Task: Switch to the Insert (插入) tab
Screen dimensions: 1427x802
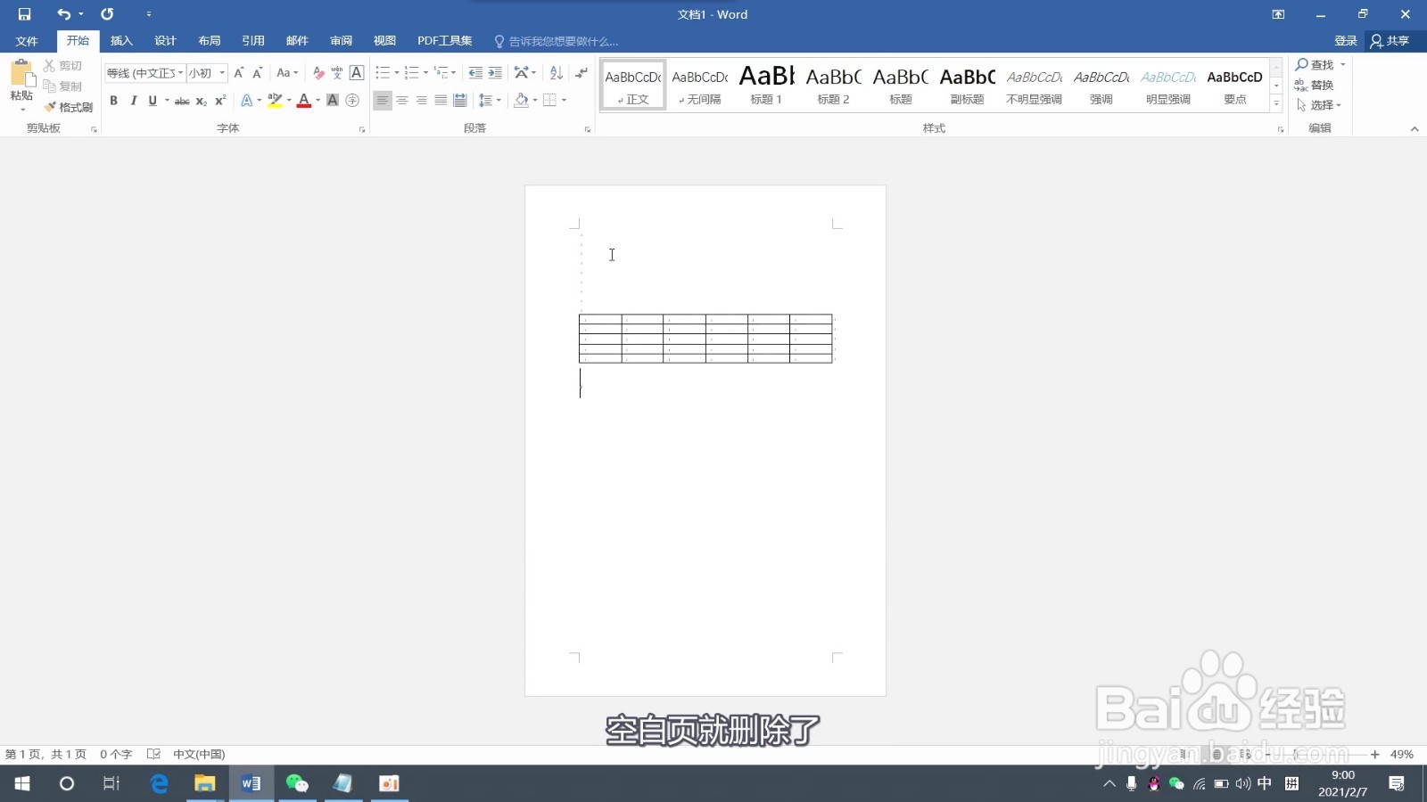Action: [121, 41]
